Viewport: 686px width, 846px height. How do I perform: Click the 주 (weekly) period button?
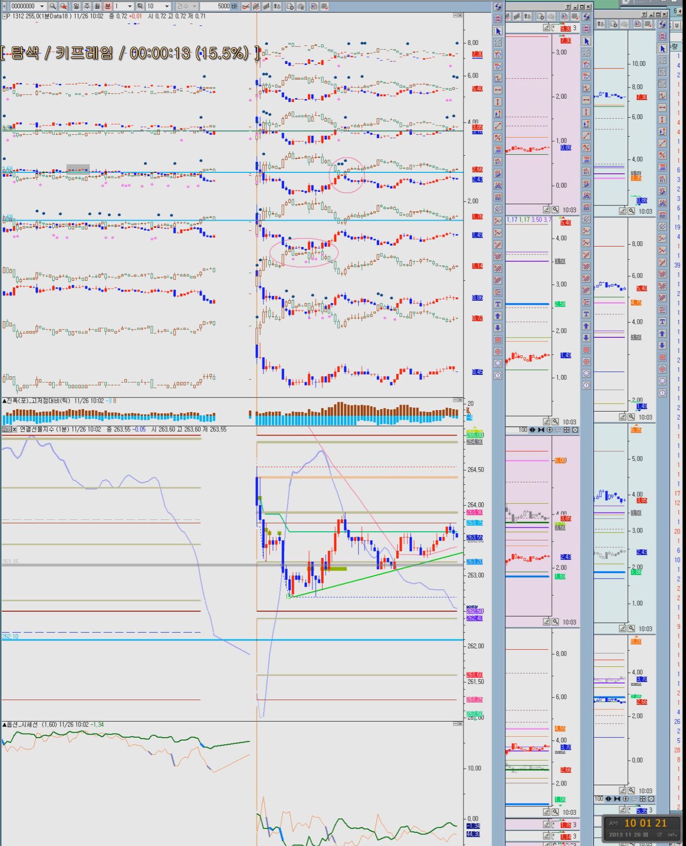(87, 6)
